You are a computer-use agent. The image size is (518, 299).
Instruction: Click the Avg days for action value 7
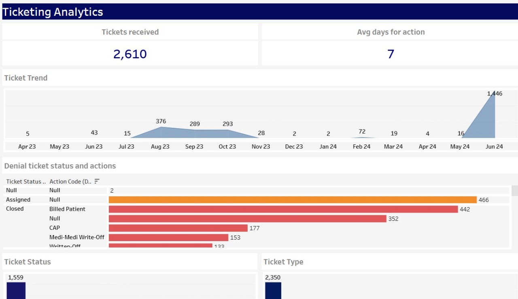[x=391, y=54]
